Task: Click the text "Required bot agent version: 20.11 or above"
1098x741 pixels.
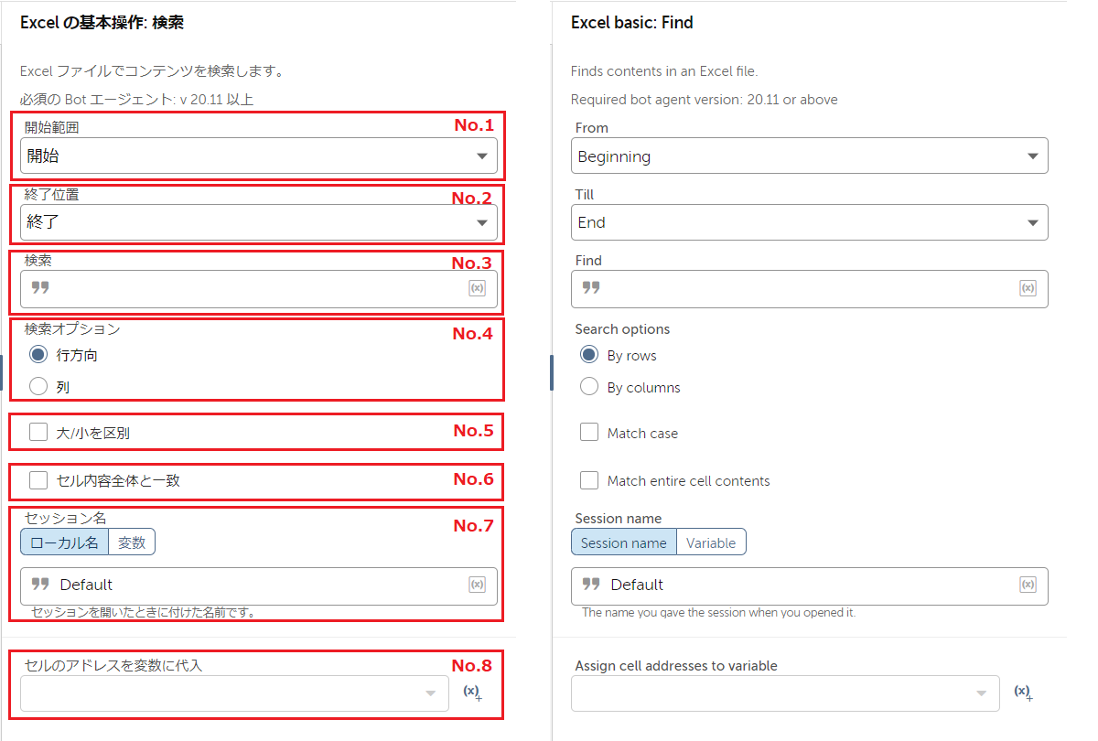Action: [705, 100]
